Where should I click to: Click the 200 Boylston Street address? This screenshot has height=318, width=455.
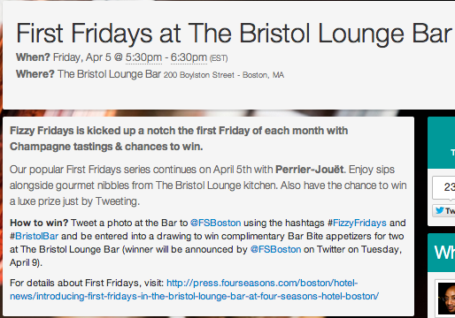click(x=224, y=75)
